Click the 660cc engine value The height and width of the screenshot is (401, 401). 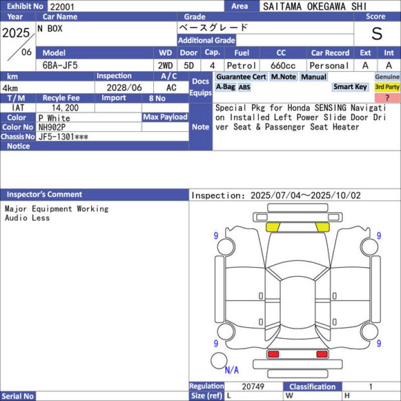283,66
